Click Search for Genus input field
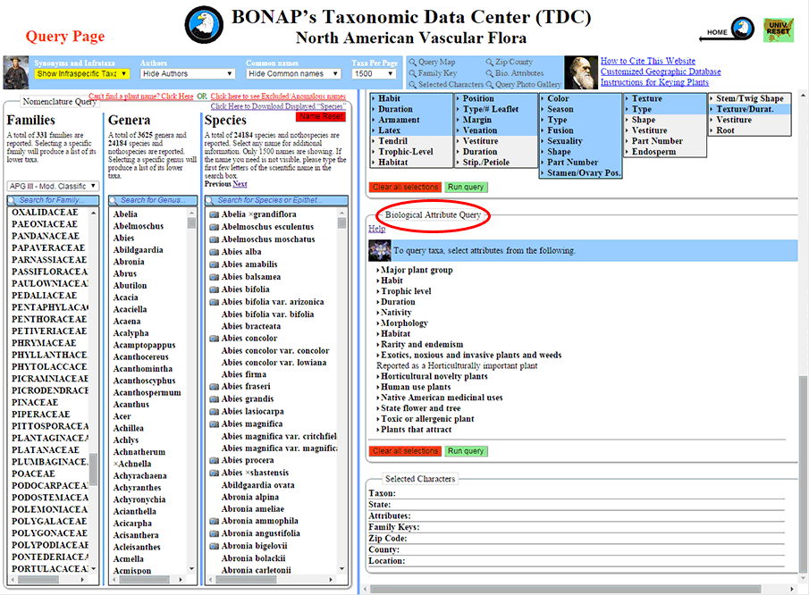 click(x=153, y=200)
